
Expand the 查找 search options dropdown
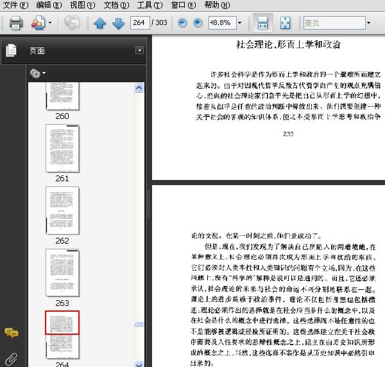point(368,23)
